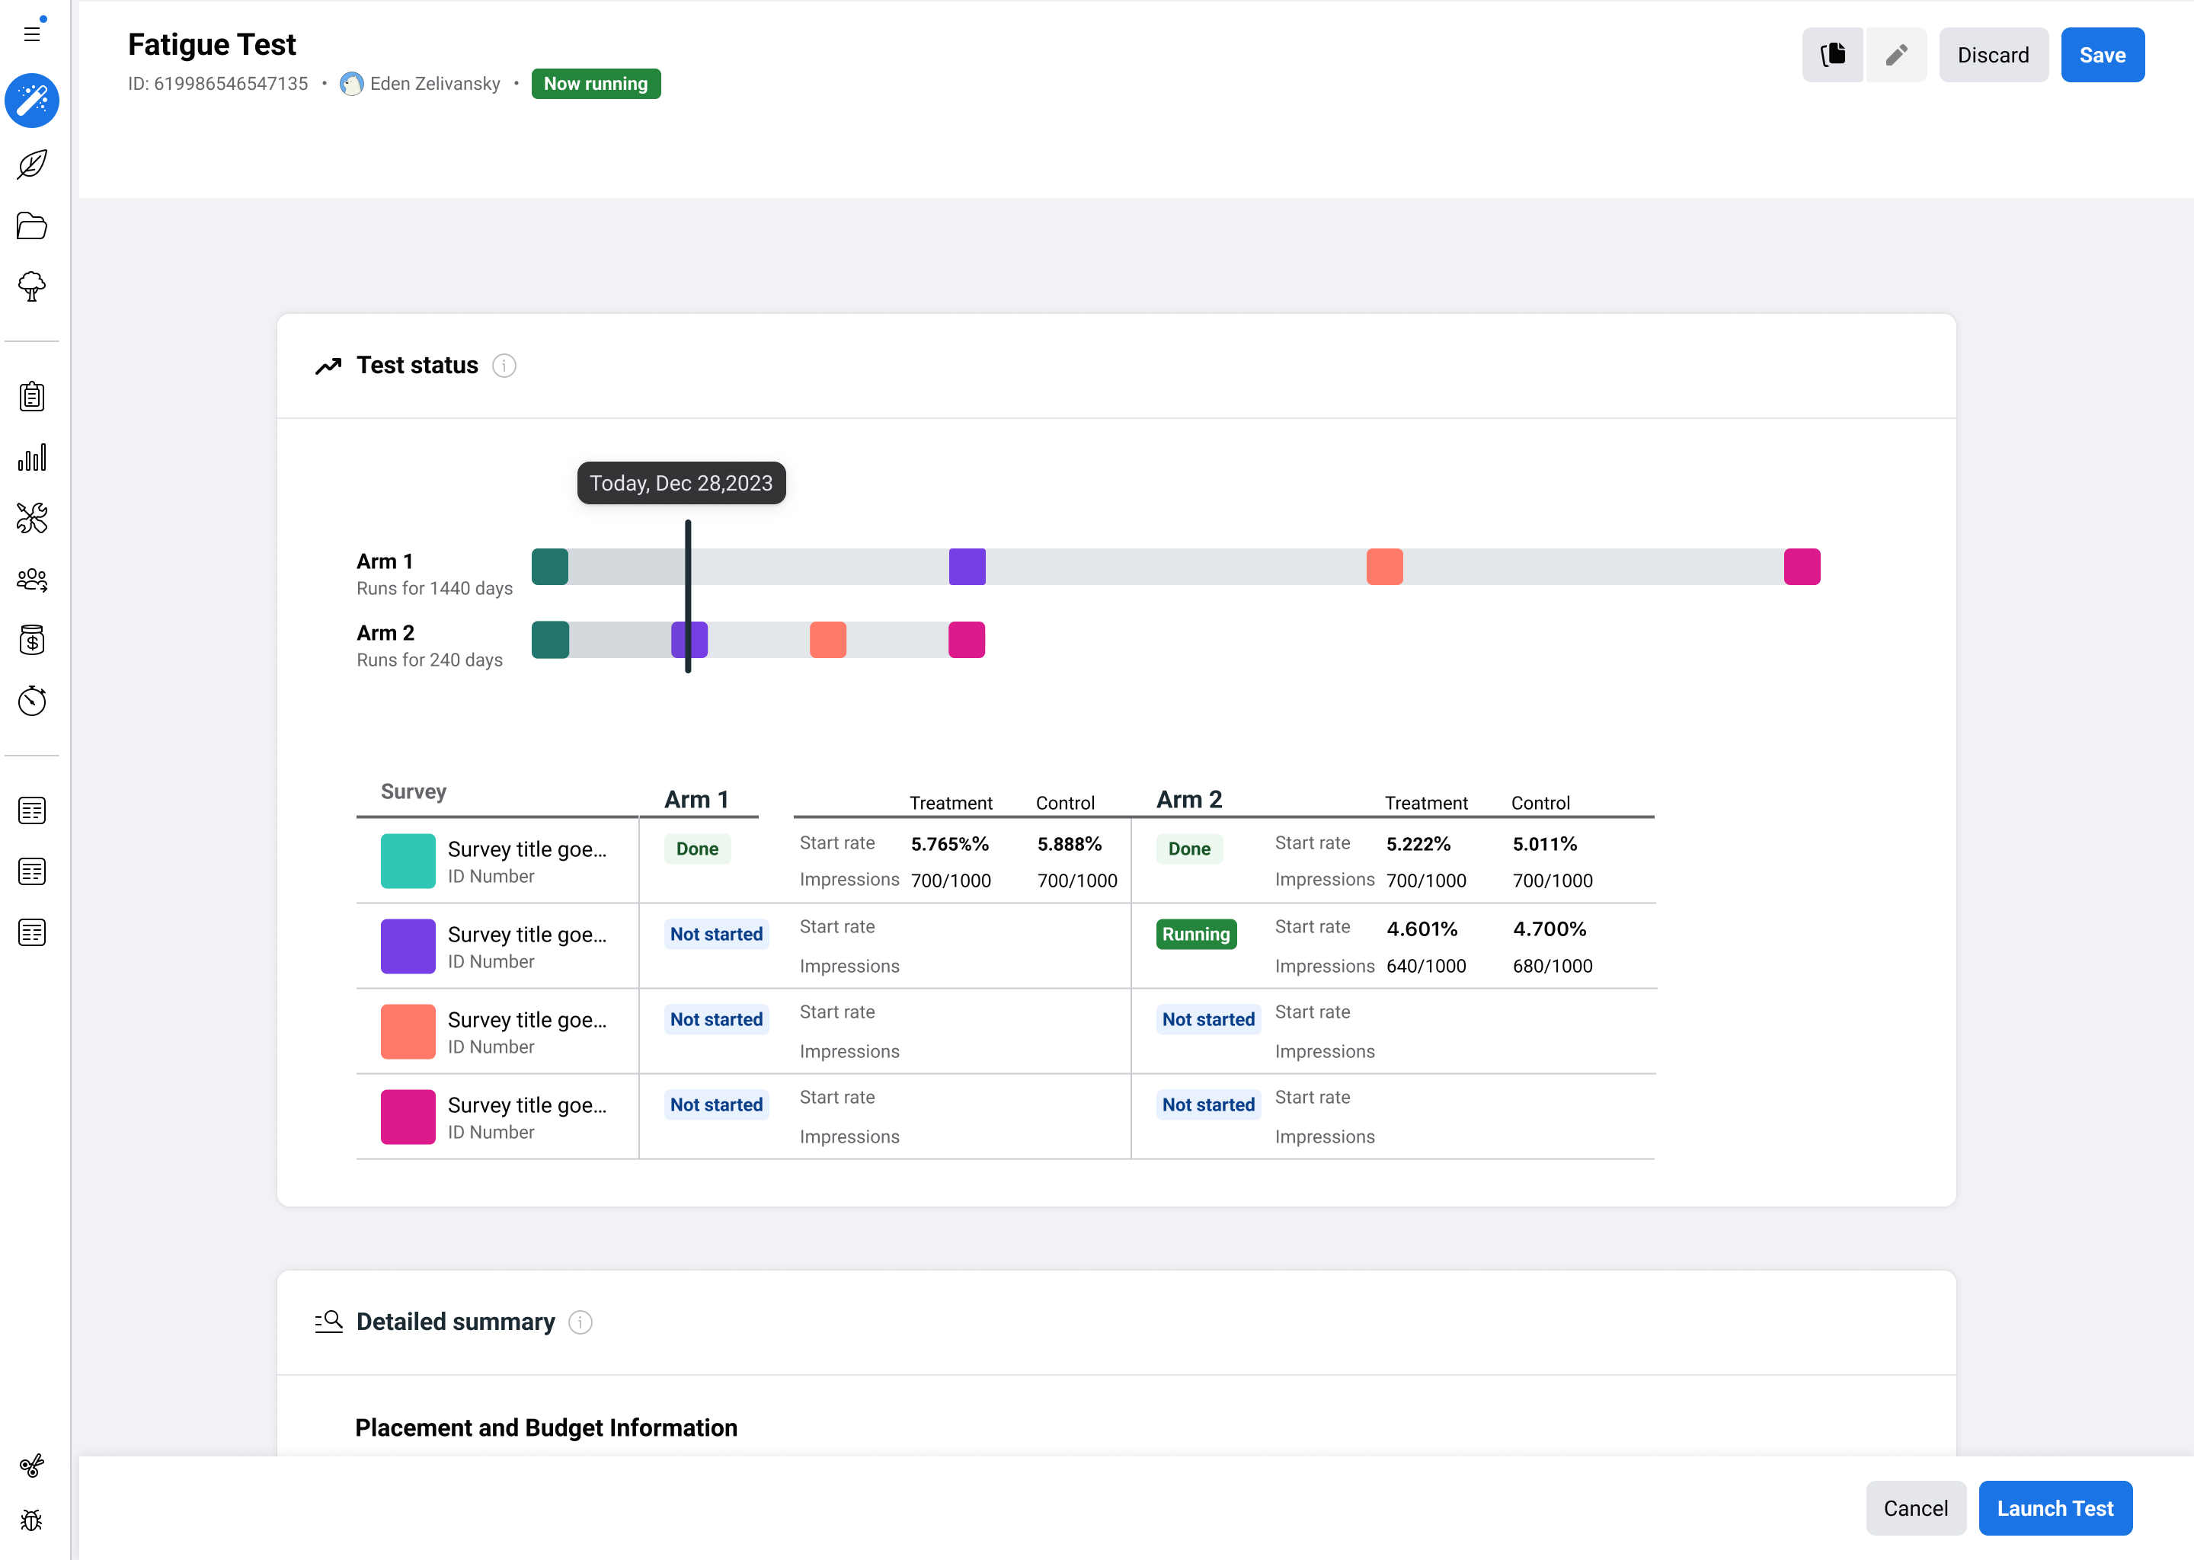Click the pink marker on Arm 2 timeline

[967, 640]
